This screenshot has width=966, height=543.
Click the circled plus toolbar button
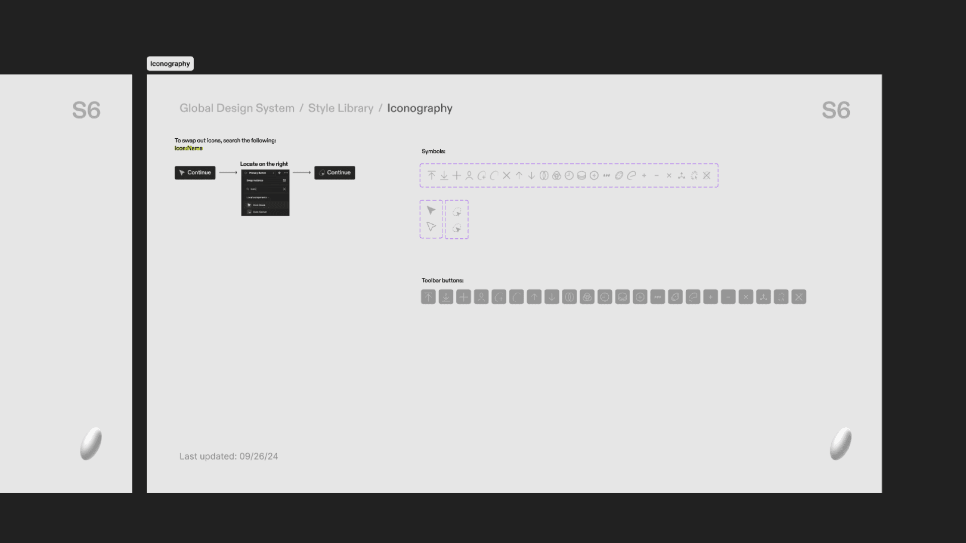640,297
